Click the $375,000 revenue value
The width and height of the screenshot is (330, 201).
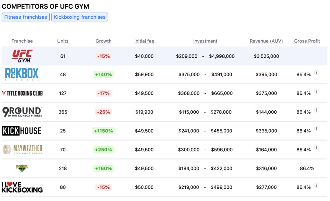[266, 93]
